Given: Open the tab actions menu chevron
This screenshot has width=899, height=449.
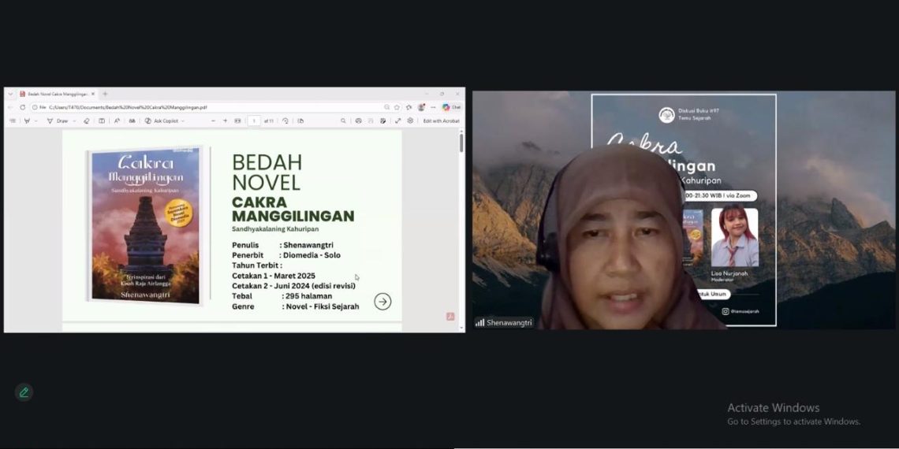Looking at the screenshot, I should [x=10, y=94].
